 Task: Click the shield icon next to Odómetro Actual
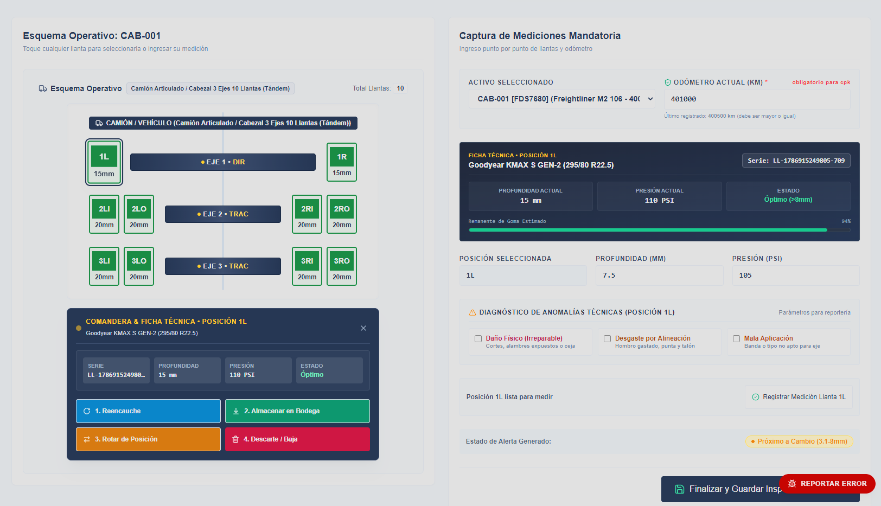point(668,82)
